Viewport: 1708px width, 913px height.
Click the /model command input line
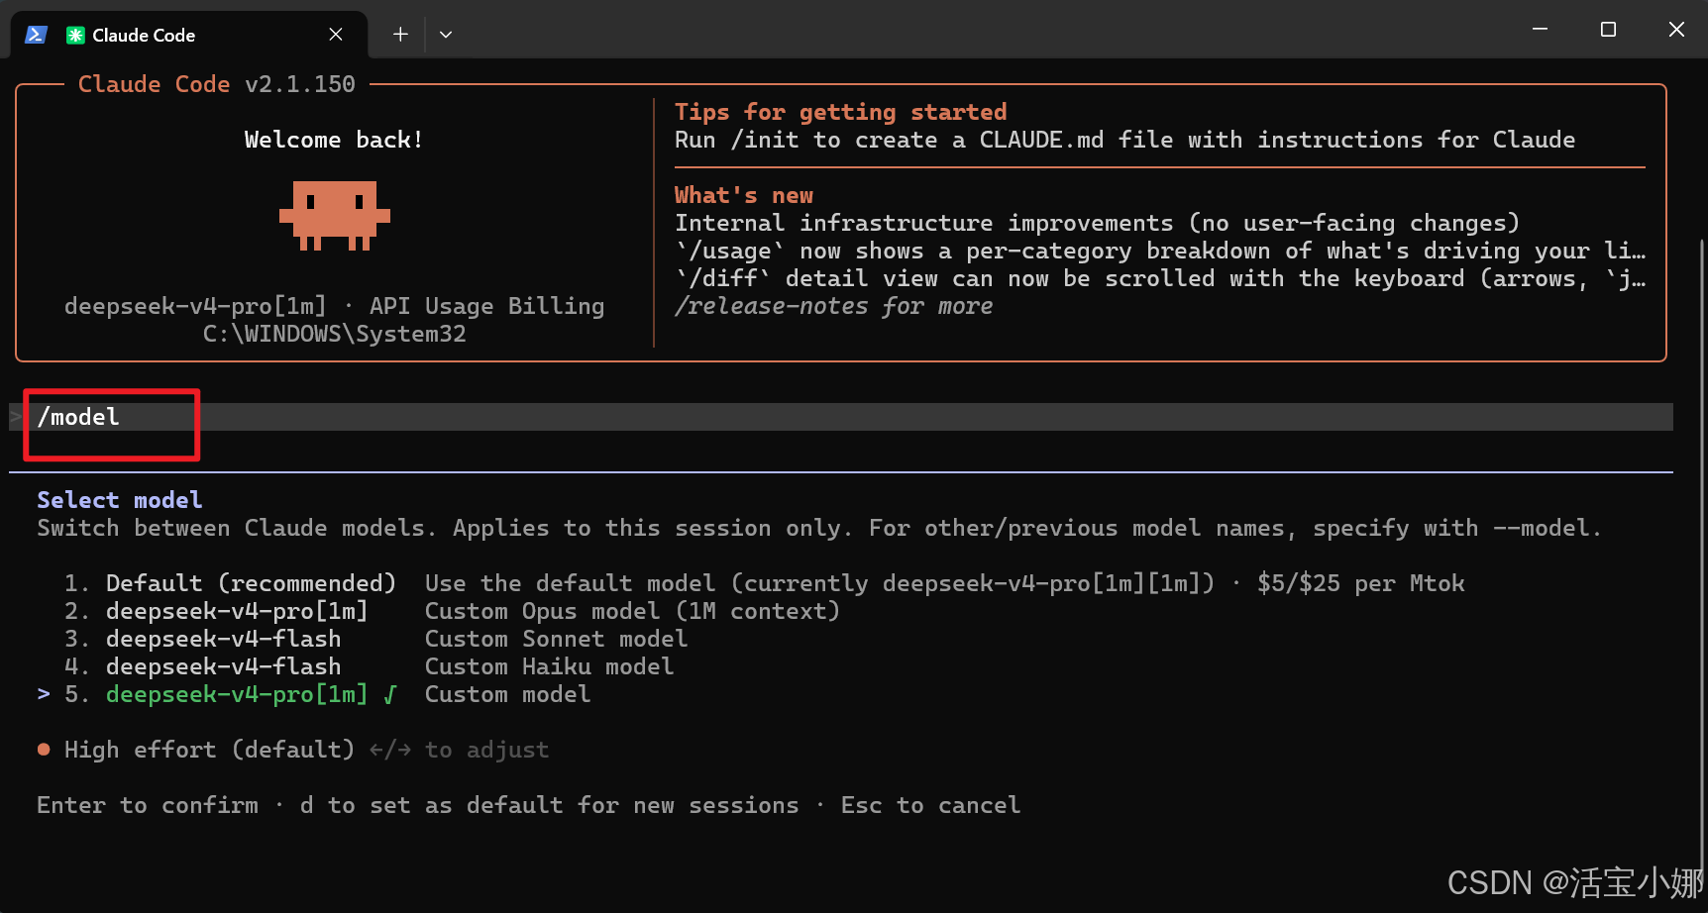pyautogui.click(x=841, y=417)
